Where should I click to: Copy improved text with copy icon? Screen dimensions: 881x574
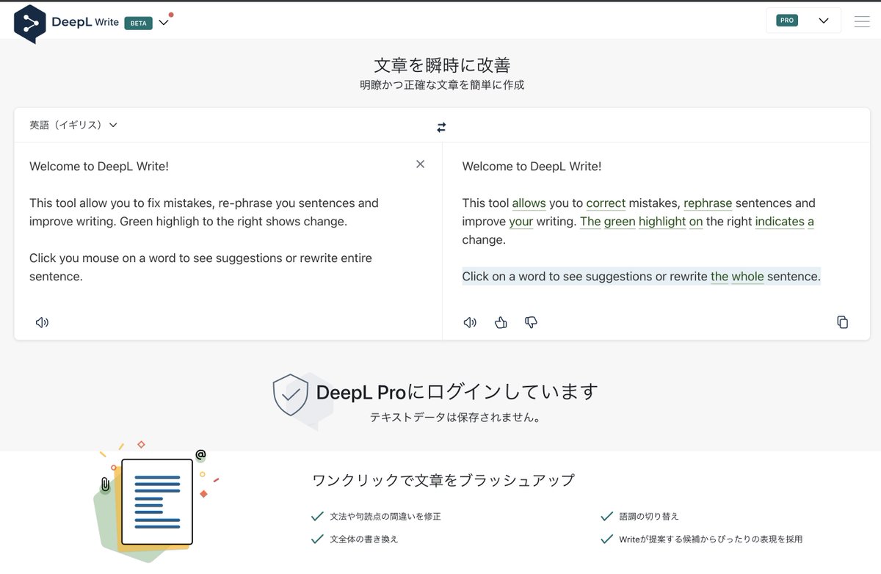843,322
